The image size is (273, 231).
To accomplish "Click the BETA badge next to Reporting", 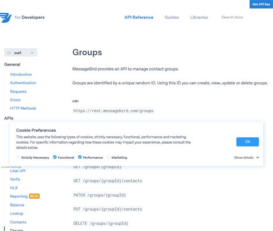I will point(34,196).
